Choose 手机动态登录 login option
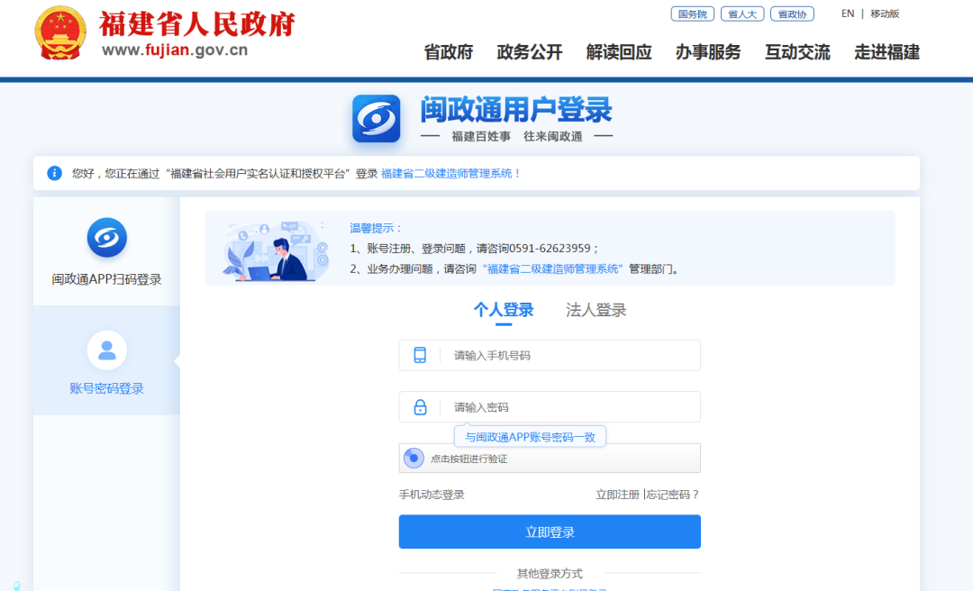 [432, 495]
